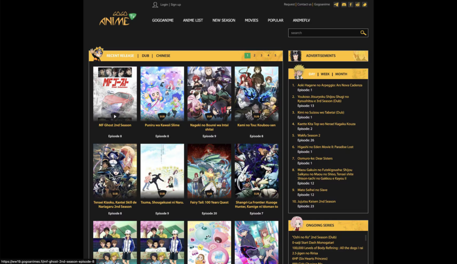This screenshot has width=457, height=264.
Task: Select the DAY ranking tab
Action: (x=312, y=74)
